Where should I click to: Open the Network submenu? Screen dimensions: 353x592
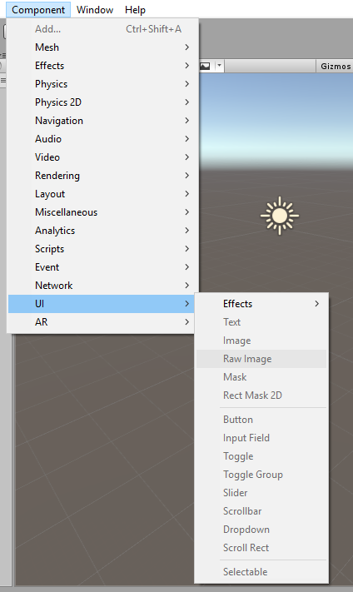coord(102,286)
